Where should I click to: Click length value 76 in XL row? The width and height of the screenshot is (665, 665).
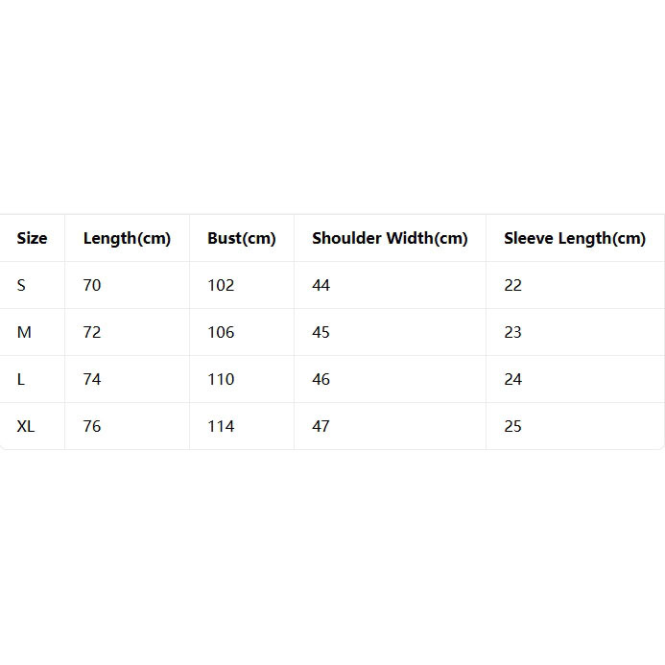[x=92, y=426]
